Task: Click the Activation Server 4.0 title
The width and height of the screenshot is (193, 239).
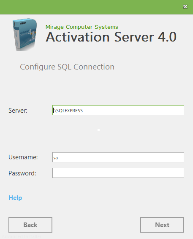Action: click(x=111, y=37)
